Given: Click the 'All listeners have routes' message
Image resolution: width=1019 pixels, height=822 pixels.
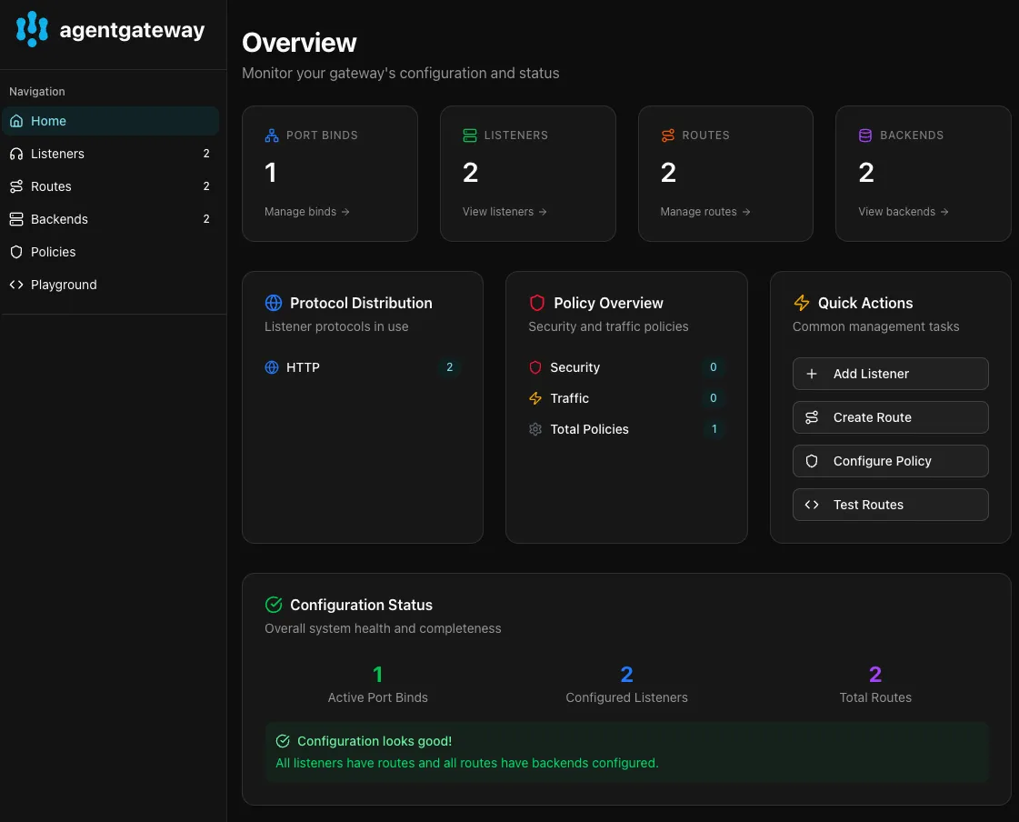Looking at the screenshot, I should 466,763.
